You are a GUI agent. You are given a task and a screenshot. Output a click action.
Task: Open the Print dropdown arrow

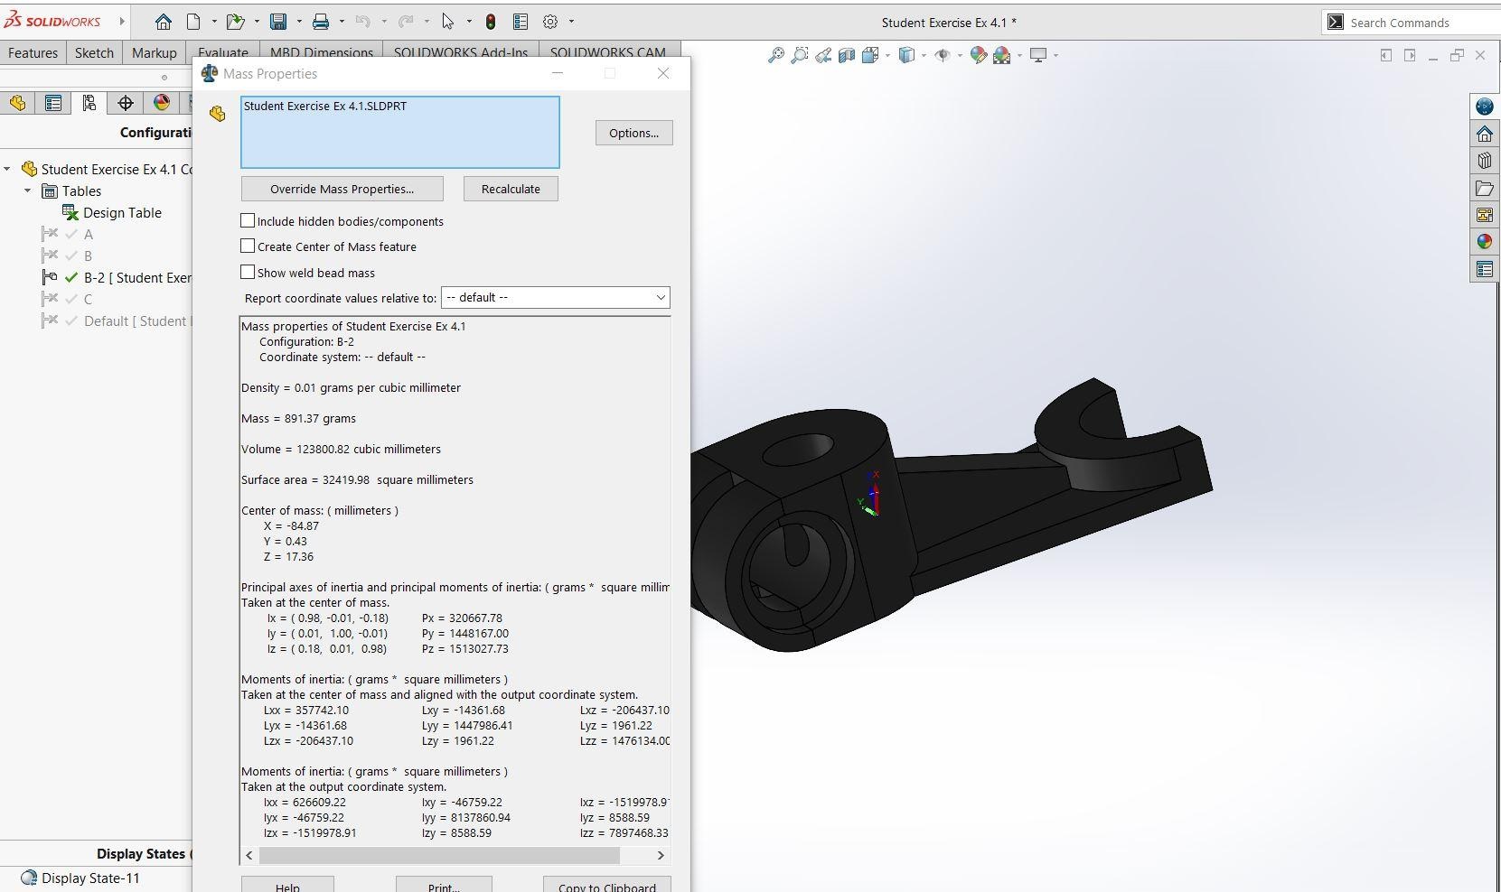click(342, 22)
